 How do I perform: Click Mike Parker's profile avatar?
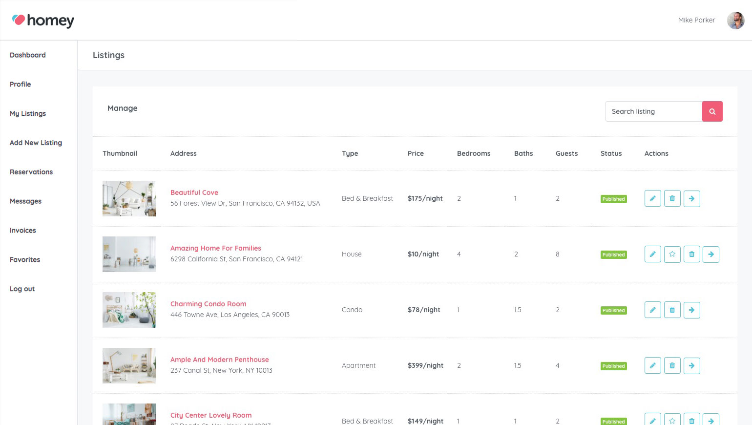[x=735, y=21]
